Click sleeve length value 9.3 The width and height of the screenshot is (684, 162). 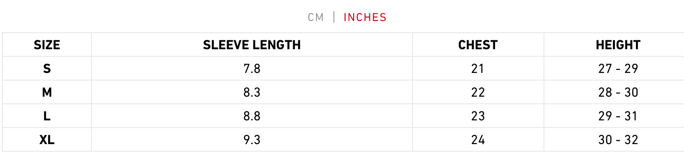point(252,140)
